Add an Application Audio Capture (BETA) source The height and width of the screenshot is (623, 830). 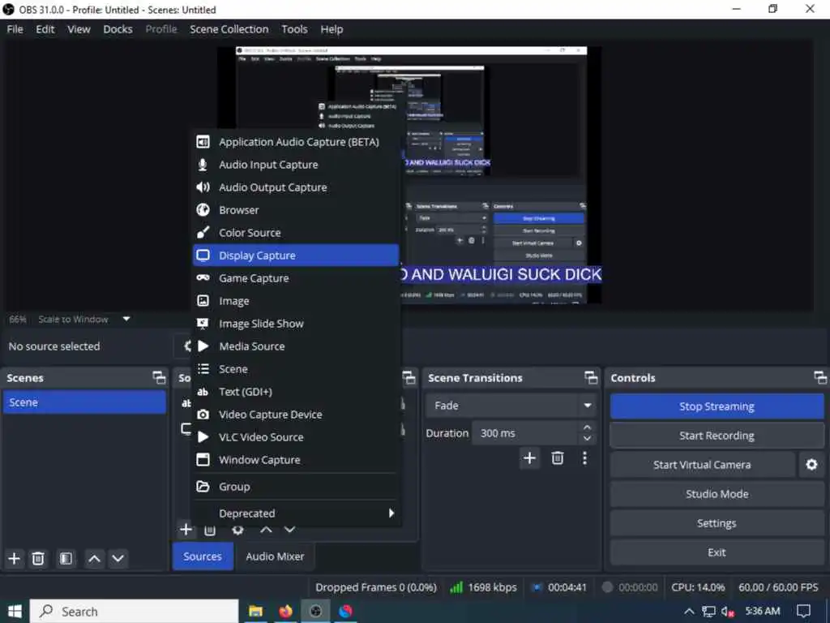[295, 142]
